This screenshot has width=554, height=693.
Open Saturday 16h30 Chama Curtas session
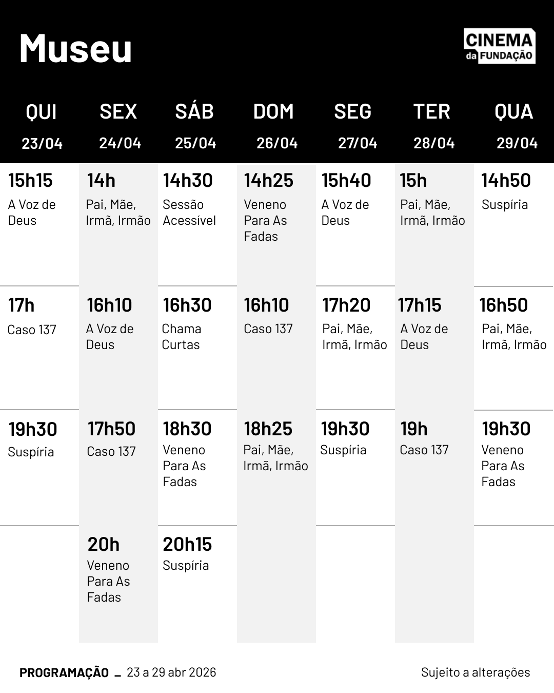point(186,324)
